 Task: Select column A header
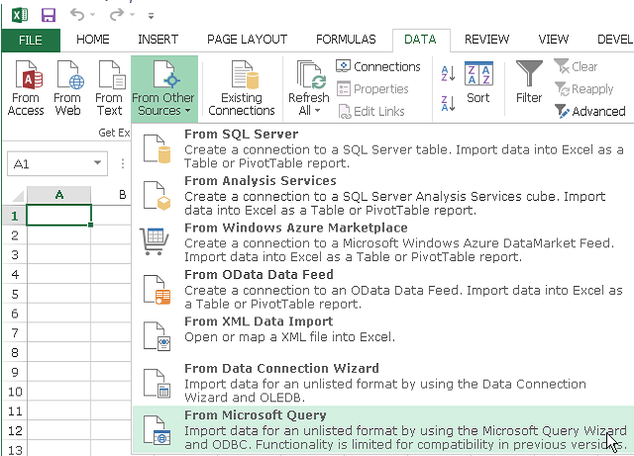coord(59,195)
